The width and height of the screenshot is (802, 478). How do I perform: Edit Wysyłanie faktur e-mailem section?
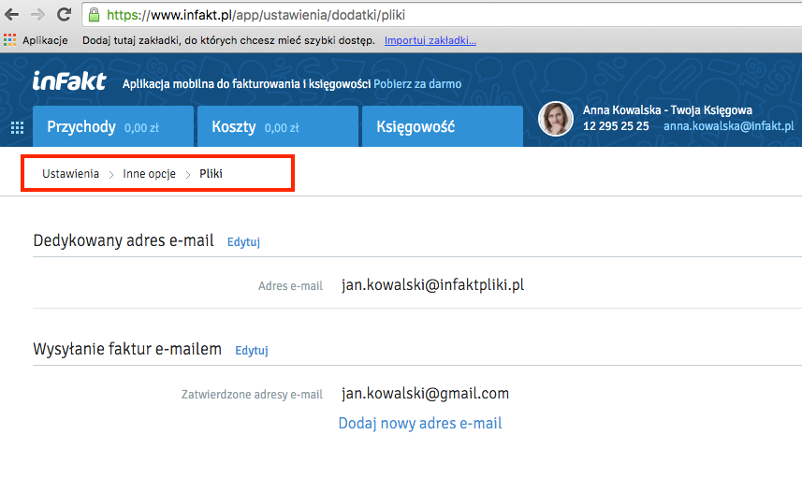click(252, 350)
